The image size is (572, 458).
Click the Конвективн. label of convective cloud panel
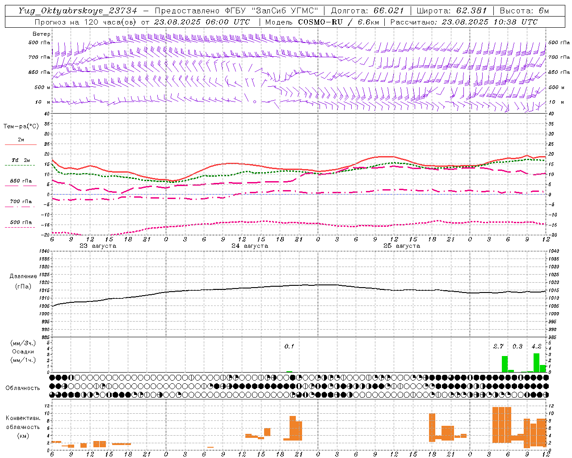tap(23, 418)
